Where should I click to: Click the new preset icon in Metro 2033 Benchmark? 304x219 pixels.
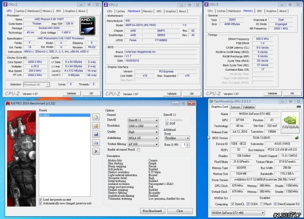(96, 117)
